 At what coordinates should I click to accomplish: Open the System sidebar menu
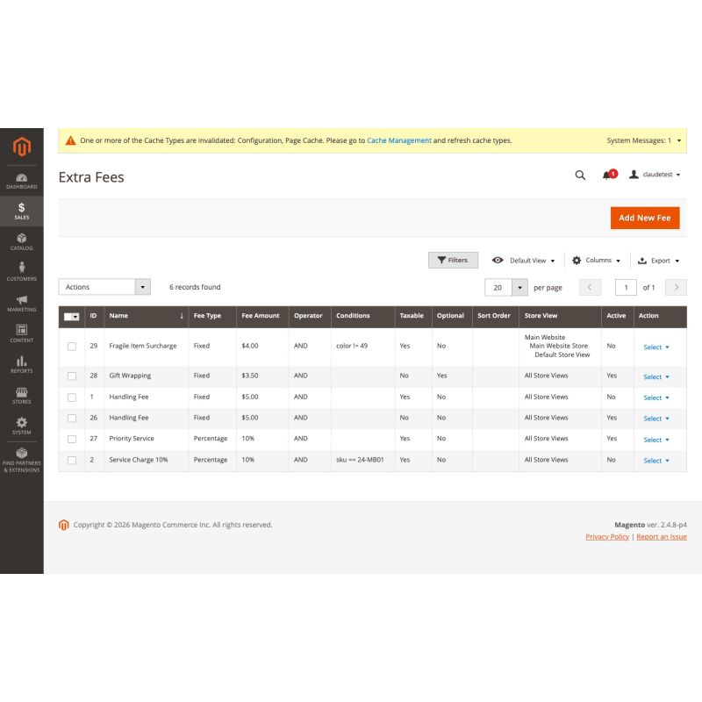[x=21, y=426]
